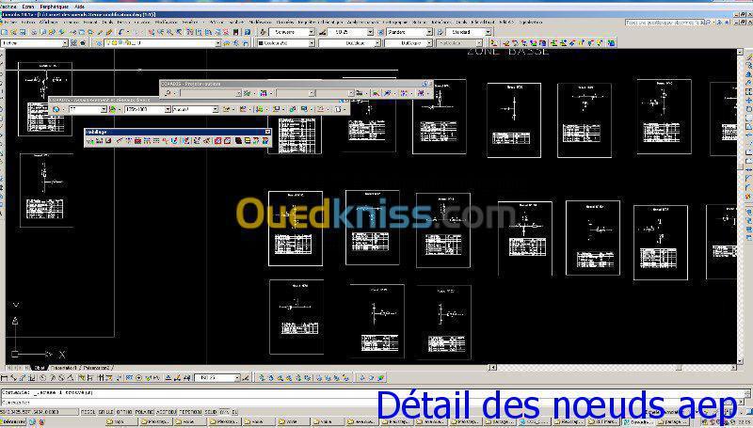Screen dimensions: 753x428
Task: Click the blue Help question-mark icon
Action: click(247, 32)
